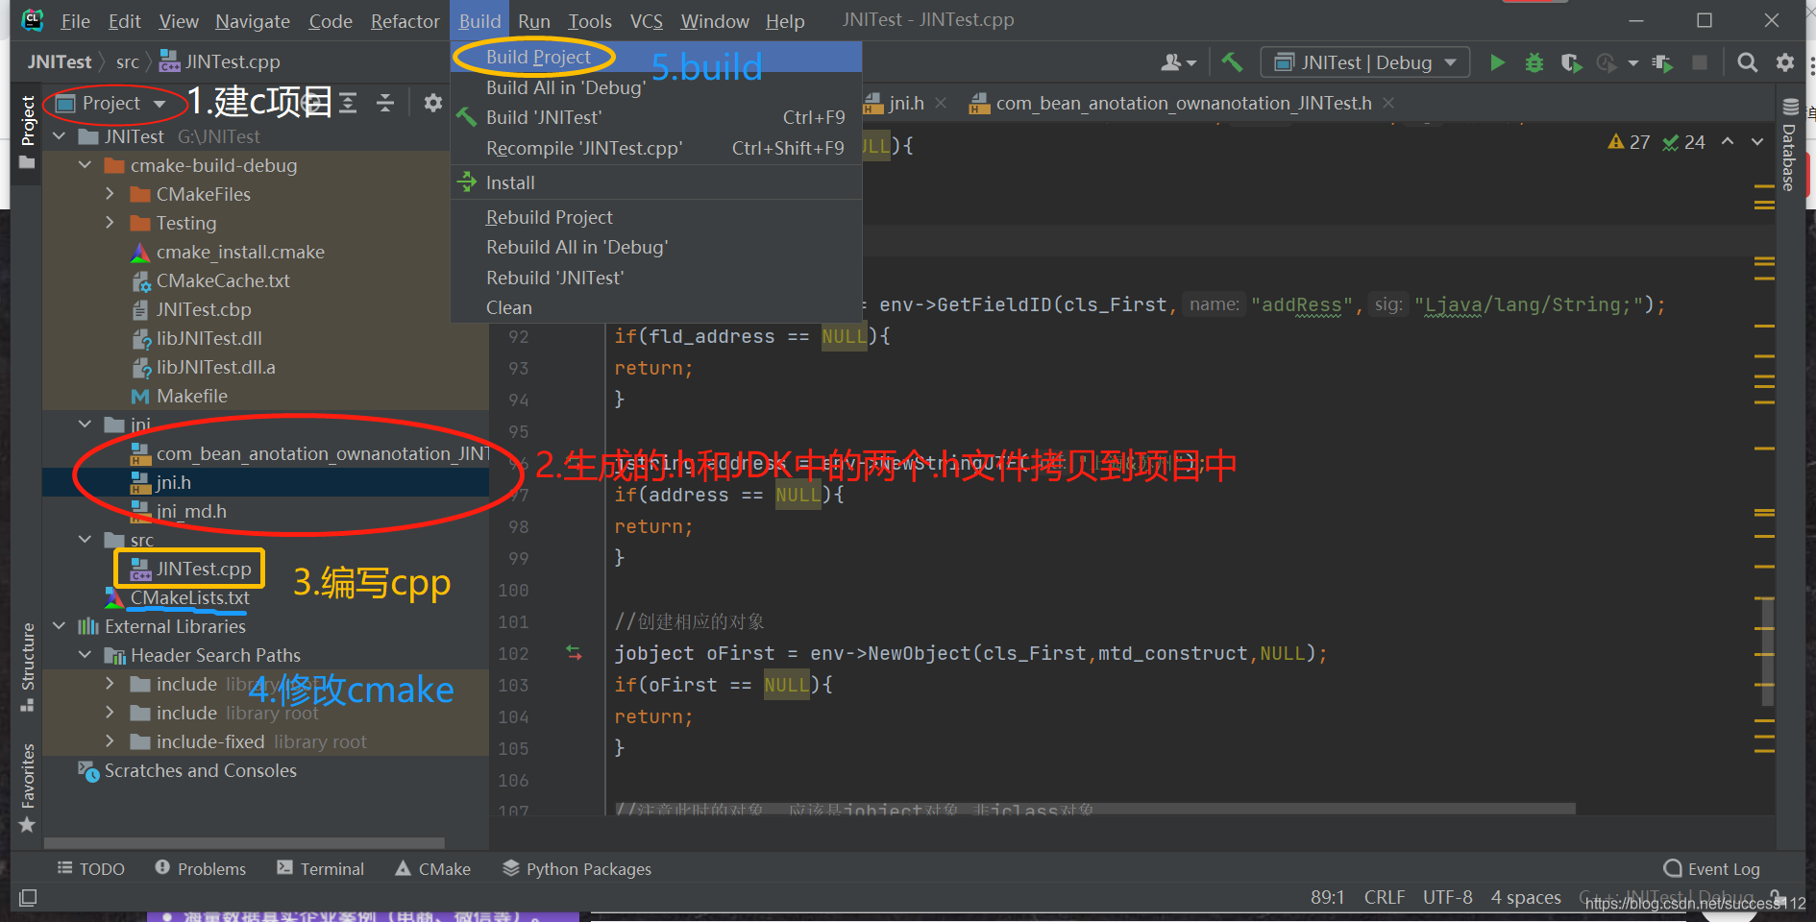
Task: Open the JNITest | Debug configuration dropdown
Action: click(x=1364, y=62)
